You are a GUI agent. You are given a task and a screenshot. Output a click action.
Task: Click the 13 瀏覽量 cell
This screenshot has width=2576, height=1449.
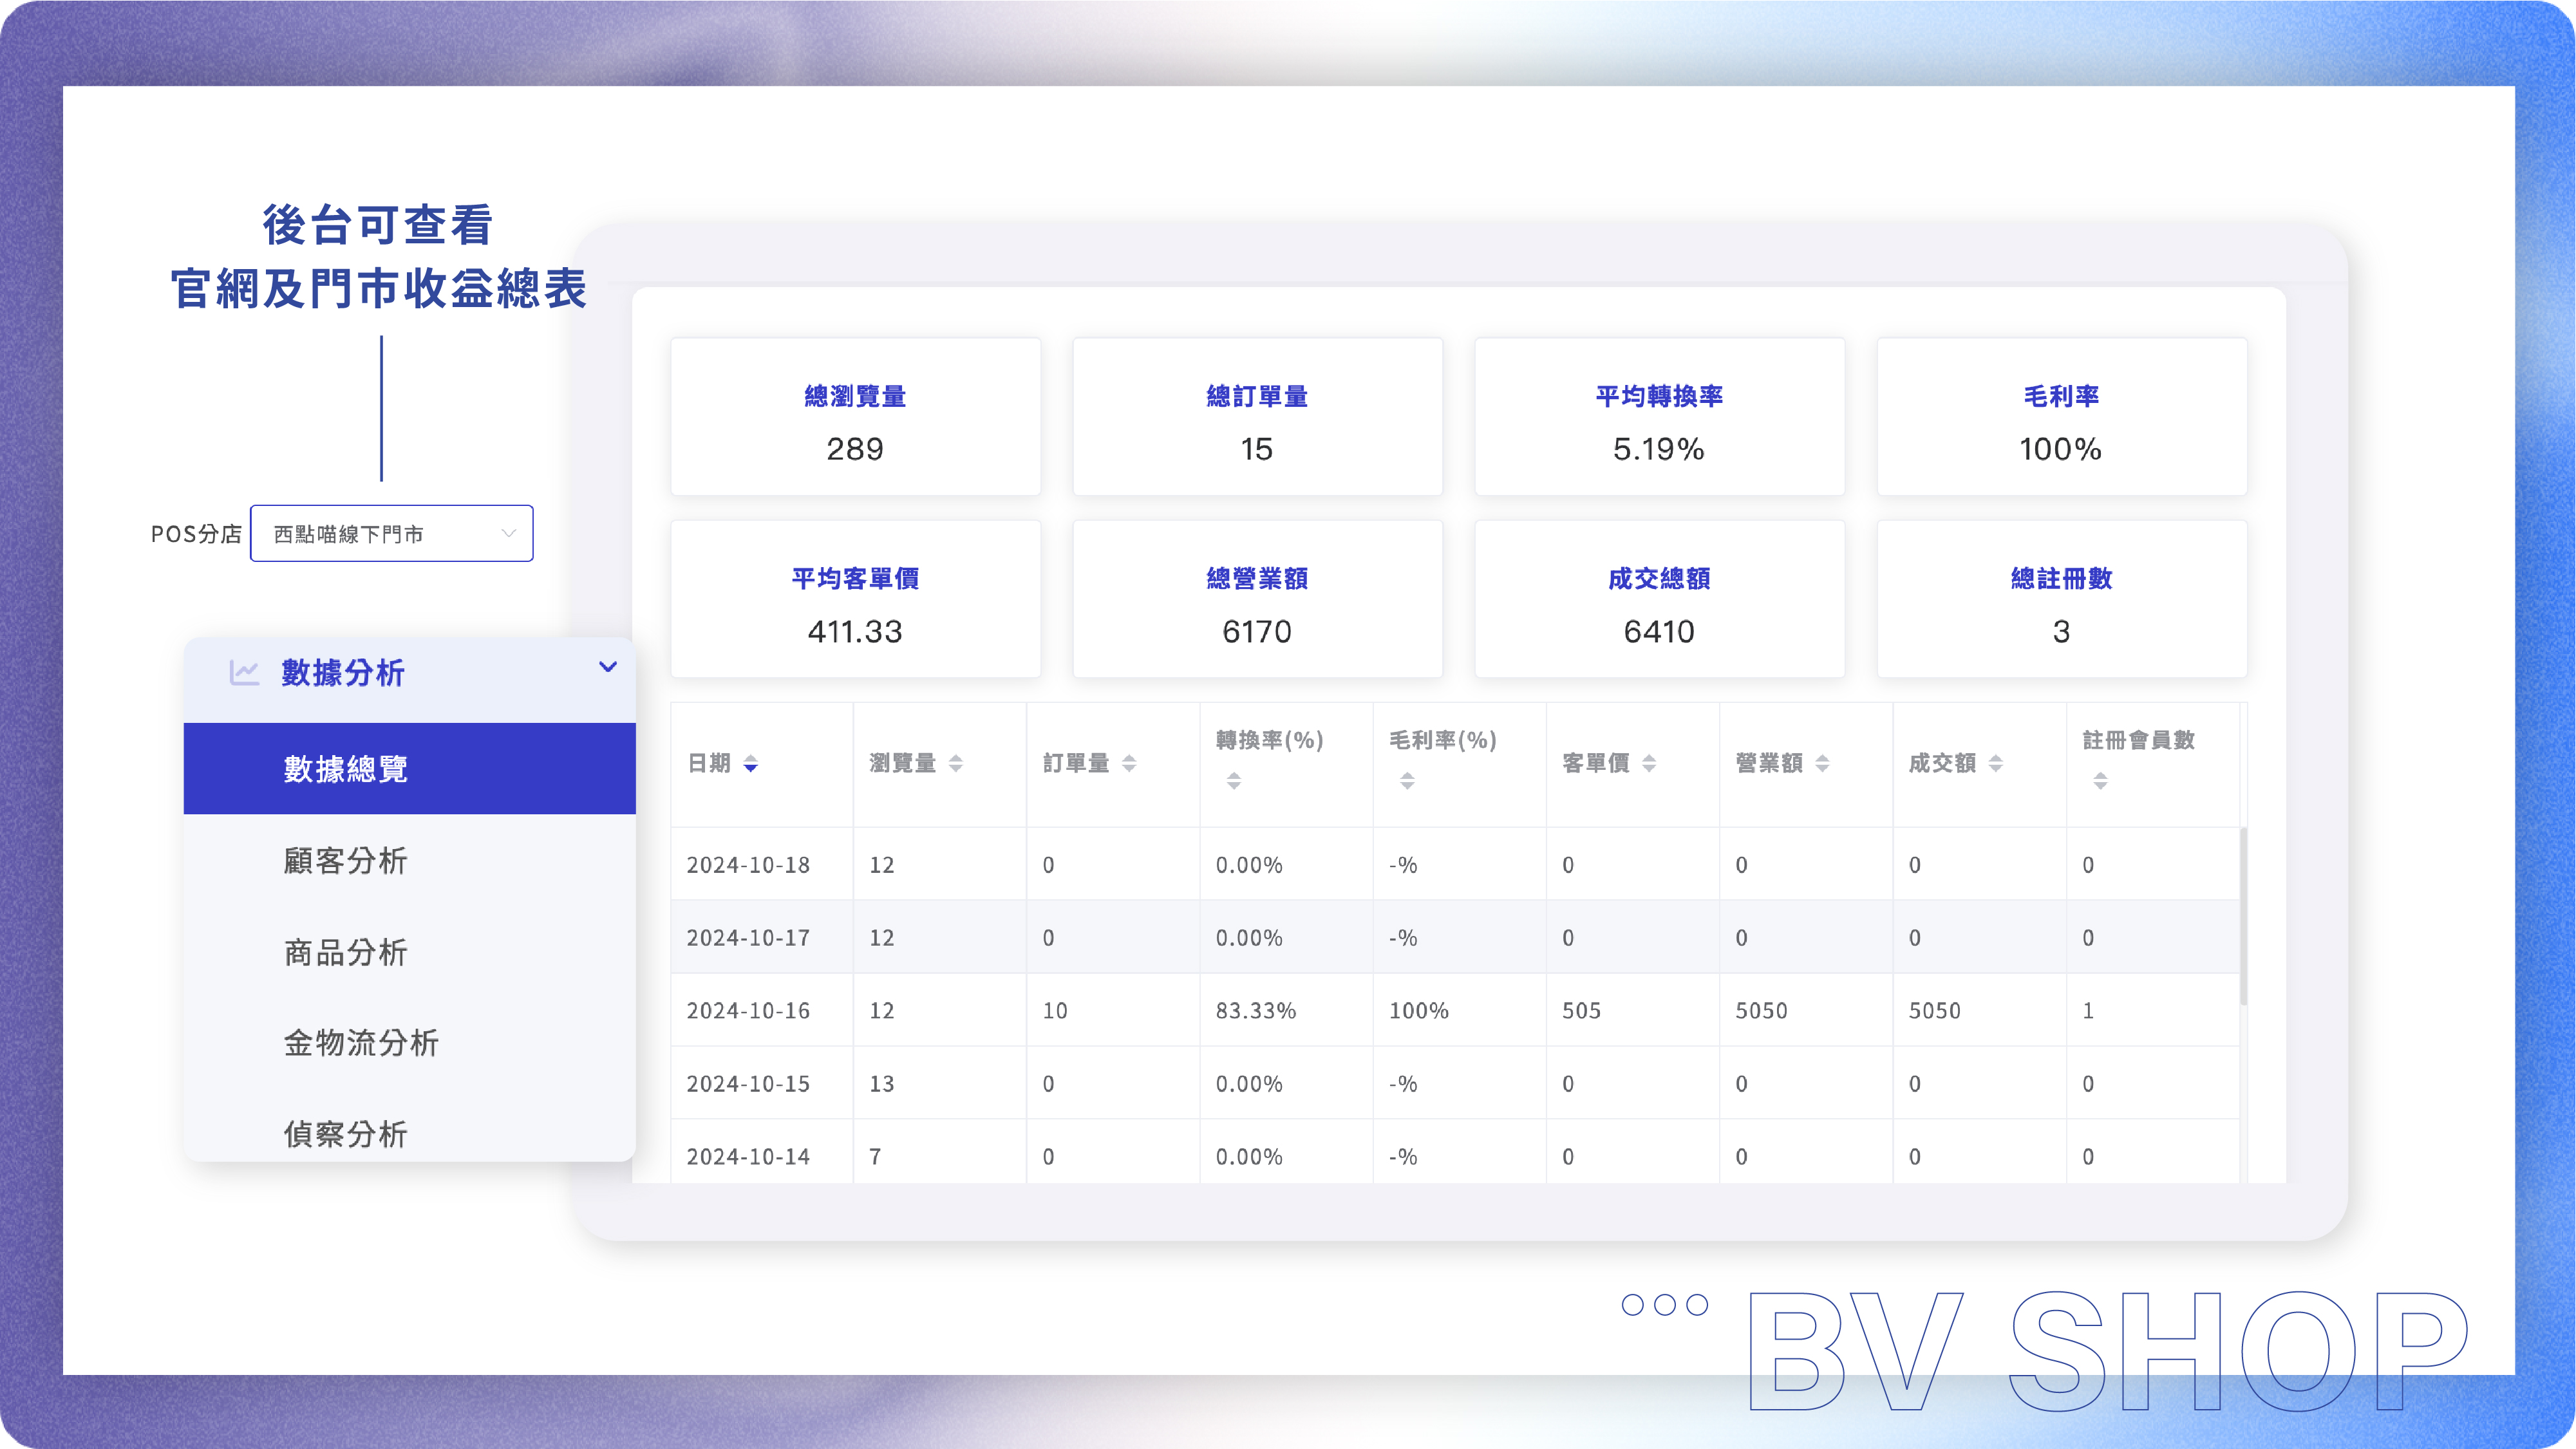tap(939, 1083)
